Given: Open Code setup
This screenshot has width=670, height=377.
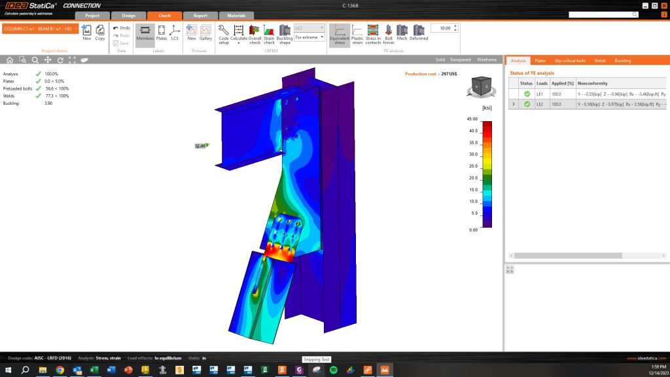Looking at the screenshot, I should click(224, 34).
